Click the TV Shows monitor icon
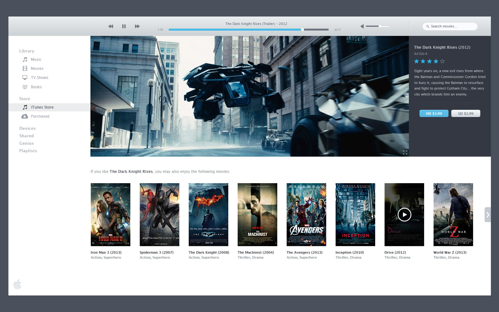This screenshot has width=499, height=312. coord(25,78)
